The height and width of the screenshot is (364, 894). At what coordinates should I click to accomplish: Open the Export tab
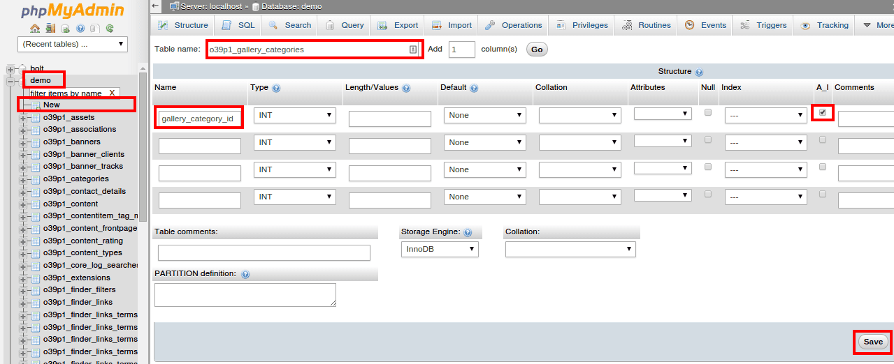click(x=398, y=25)
